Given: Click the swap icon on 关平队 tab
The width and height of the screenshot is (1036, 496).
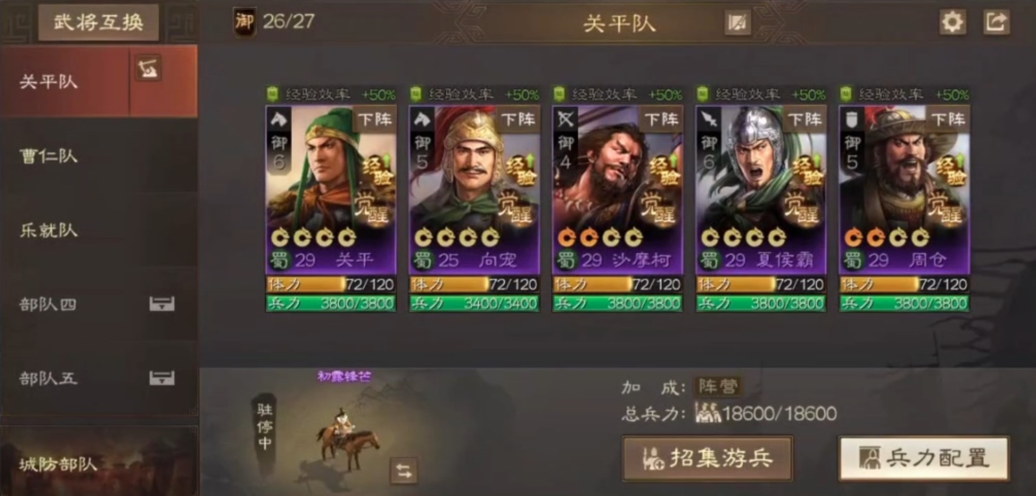Looking at the screenshot, I should [148, 68].
